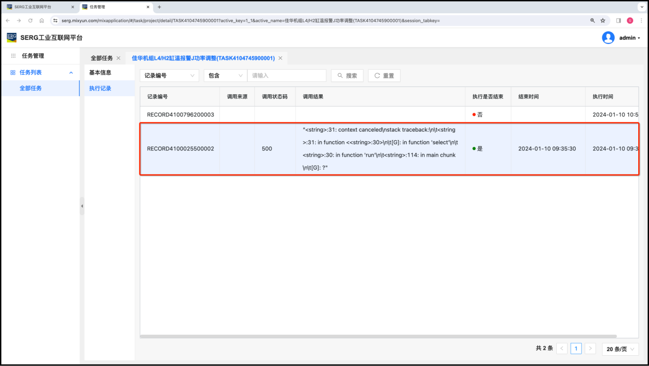Collapse sidebar using the left arrow handle
The image size is (649, 366).
pos(82,206)
